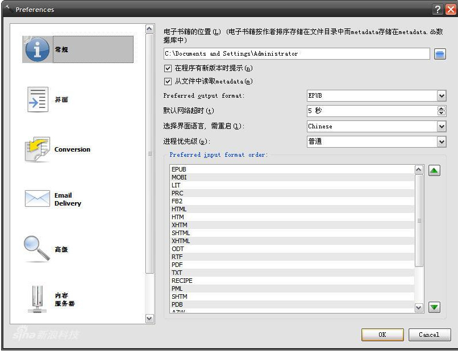Move selected format down with green arrow
This screenshot has width=458, height=351.
tap(434, 307)
